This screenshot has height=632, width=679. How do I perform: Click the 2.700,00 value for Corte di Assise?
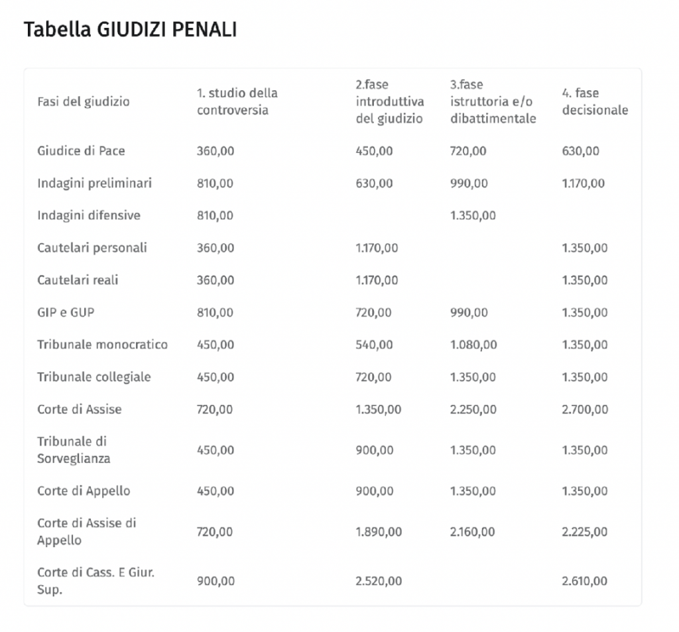(585, 409)
